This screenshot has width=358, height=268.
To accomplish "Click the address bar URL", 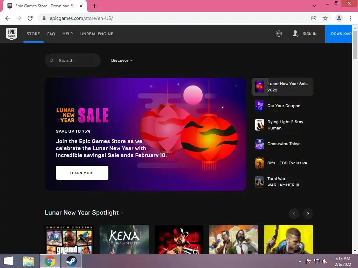I will [x=81, y=18].
